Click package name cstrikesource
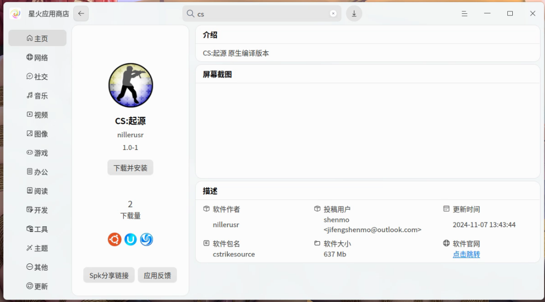 coord(234,254)
